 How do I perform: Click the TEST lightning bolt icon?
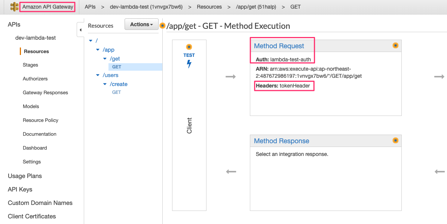click(x=189, y=64)
